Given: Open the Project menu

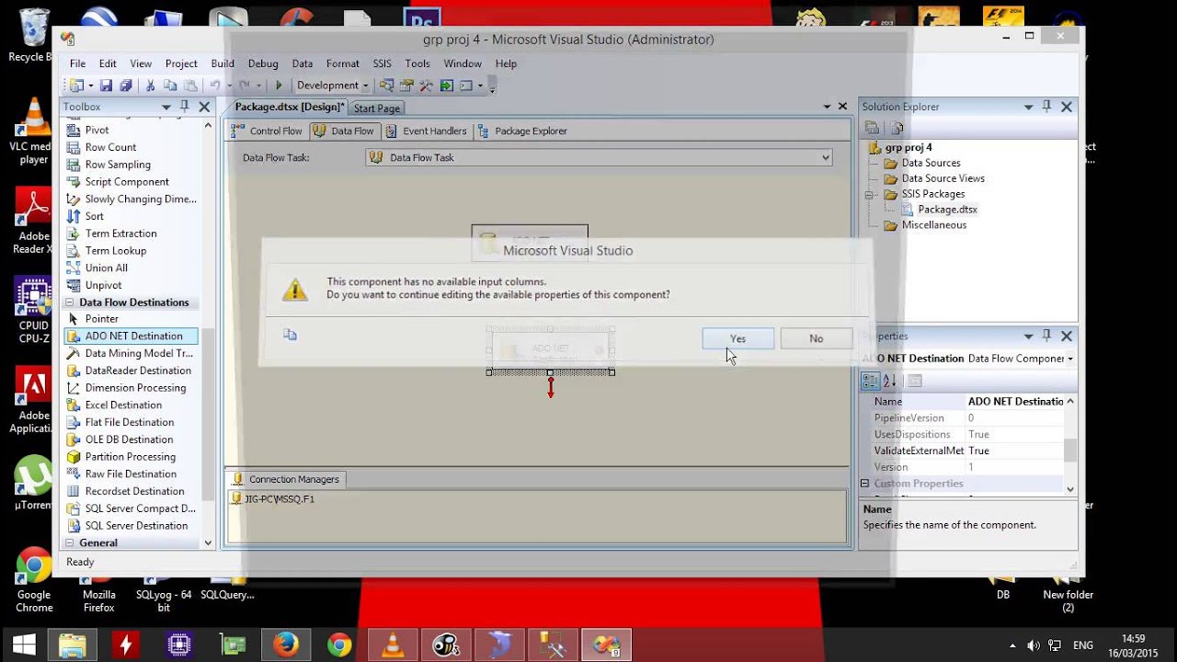Looking at the screenshot, I should coord(181,63).
